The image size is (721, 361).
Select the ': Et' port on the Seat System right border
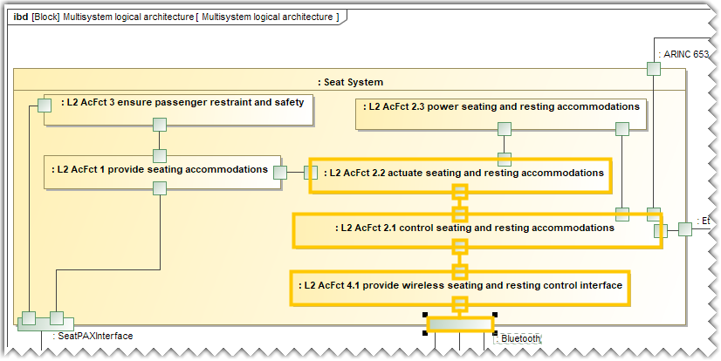[685, 229]
